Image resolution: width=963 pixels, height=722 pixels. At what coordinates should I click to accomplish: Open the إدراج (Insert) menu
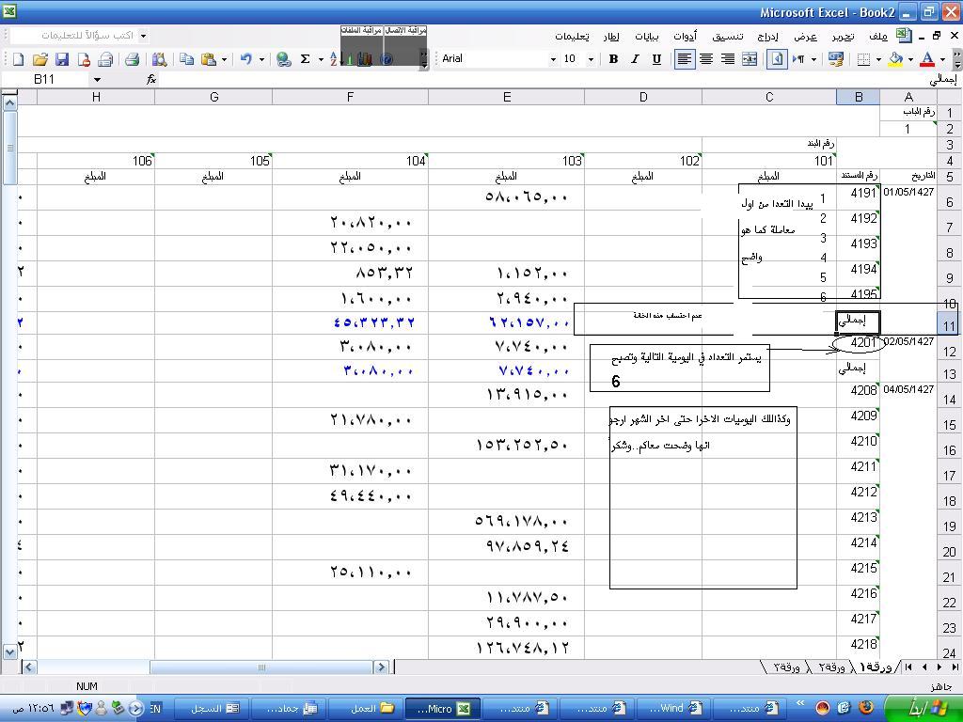coord(767,37)
